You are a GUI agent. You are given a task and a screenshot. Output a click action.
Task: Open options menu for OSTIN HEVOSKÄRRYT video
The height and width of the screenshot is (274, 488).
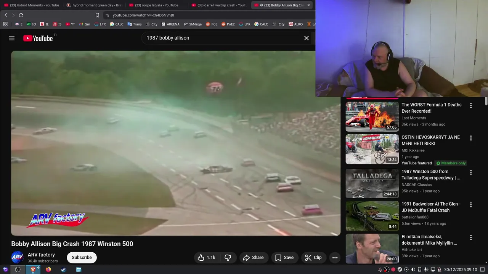[471, 138]
